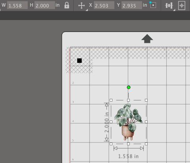The height and width of the screenshot is (163, 190).
Task: Click the X position input field
Action: (x=104, y=5)
